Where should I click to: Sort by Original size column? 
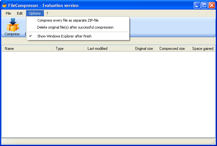pos(138,49)
